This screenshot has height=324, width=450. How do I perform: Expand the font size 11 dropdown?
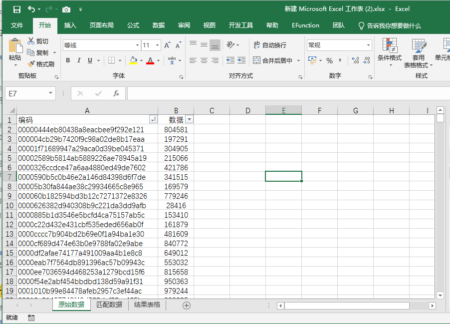click(x=157, y=45)
